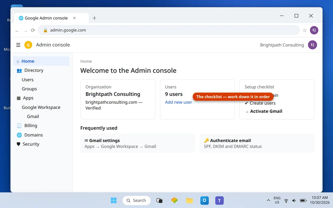Open Domains in the sidebar
The width and height of the screenshot is (333, 208).
point(41,135)
